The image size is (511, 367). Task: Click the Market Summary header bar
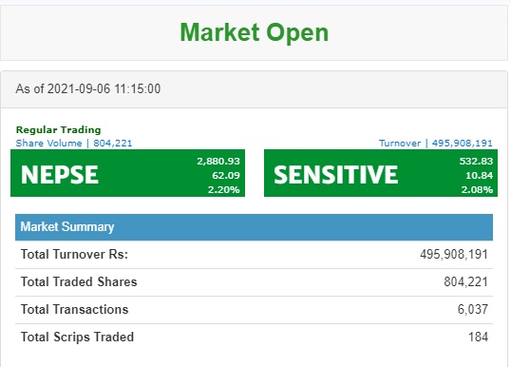254,227
